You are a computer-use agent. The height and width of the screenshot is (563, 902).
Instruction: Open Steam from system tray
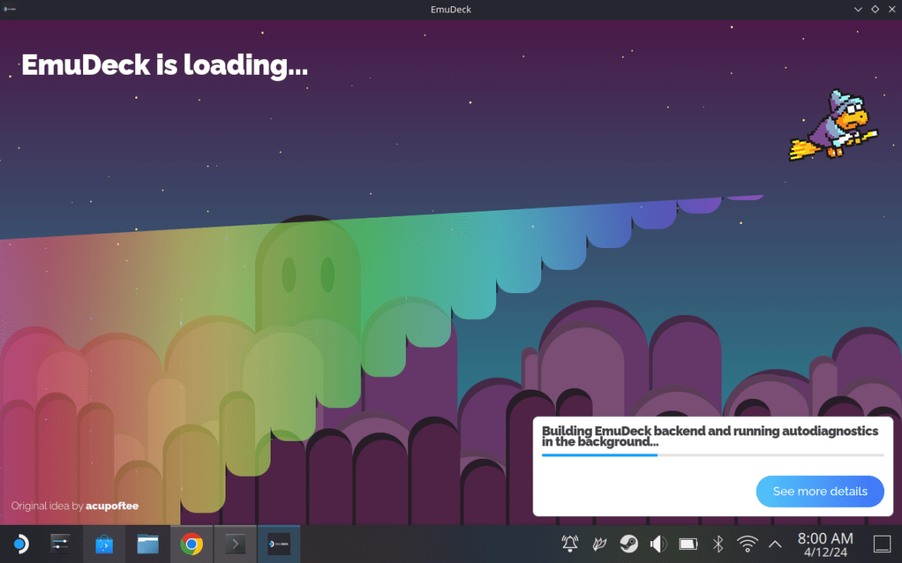(x=629, y=544)
